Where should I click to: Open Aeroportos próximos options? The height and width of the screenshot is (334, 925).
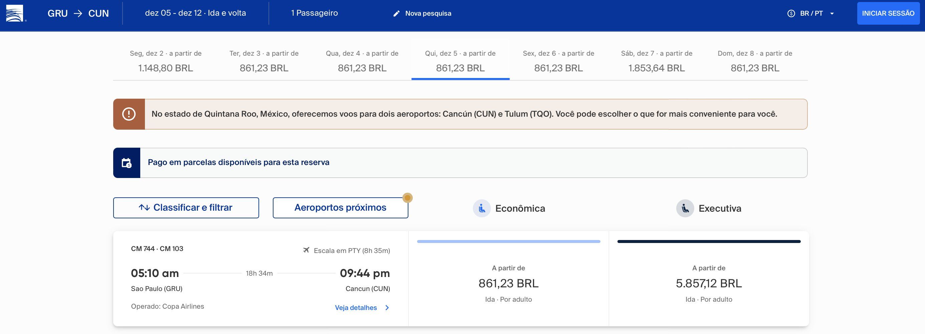click(x=340, y=208)
